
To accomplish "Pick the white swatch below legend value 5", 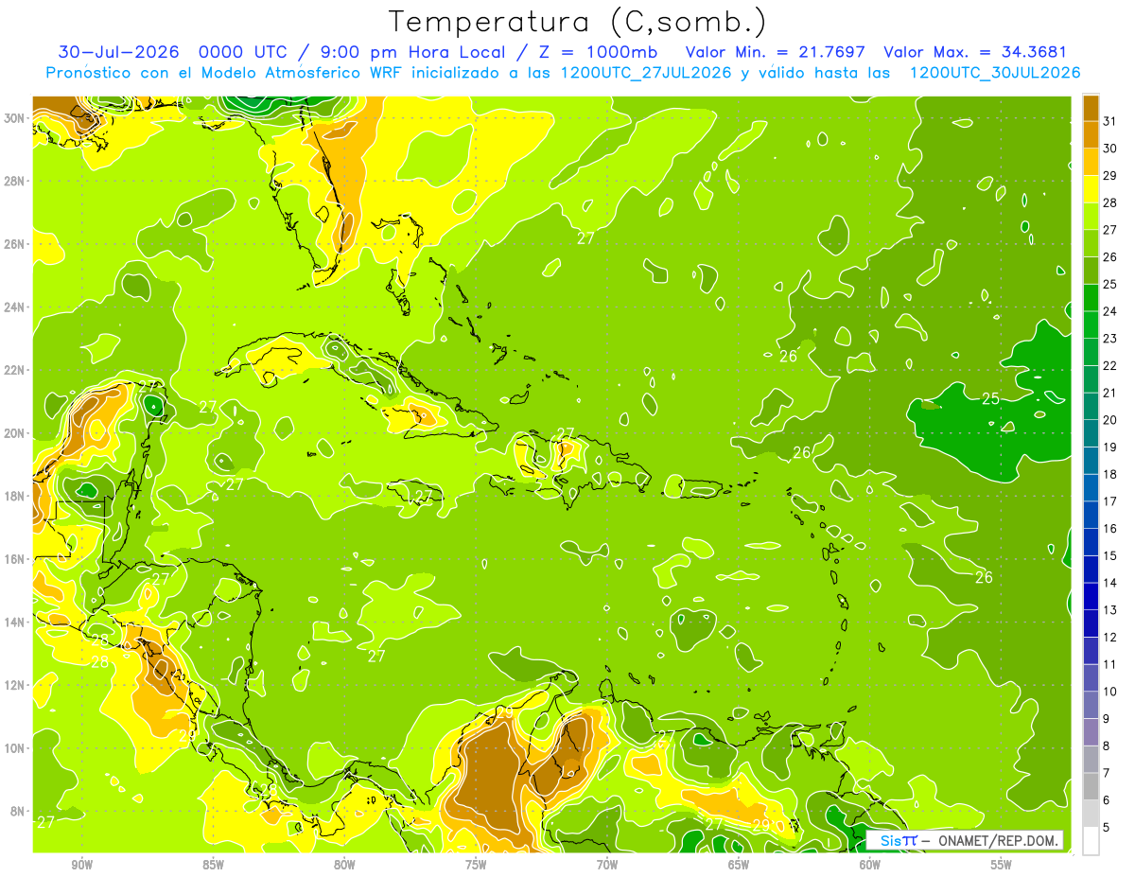I will coord(1091,841).
